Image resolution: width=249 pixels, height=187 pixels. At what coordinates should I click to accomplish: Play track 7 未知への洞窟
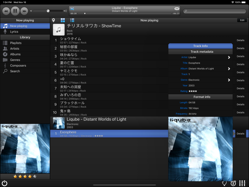(x=110, y=88)
